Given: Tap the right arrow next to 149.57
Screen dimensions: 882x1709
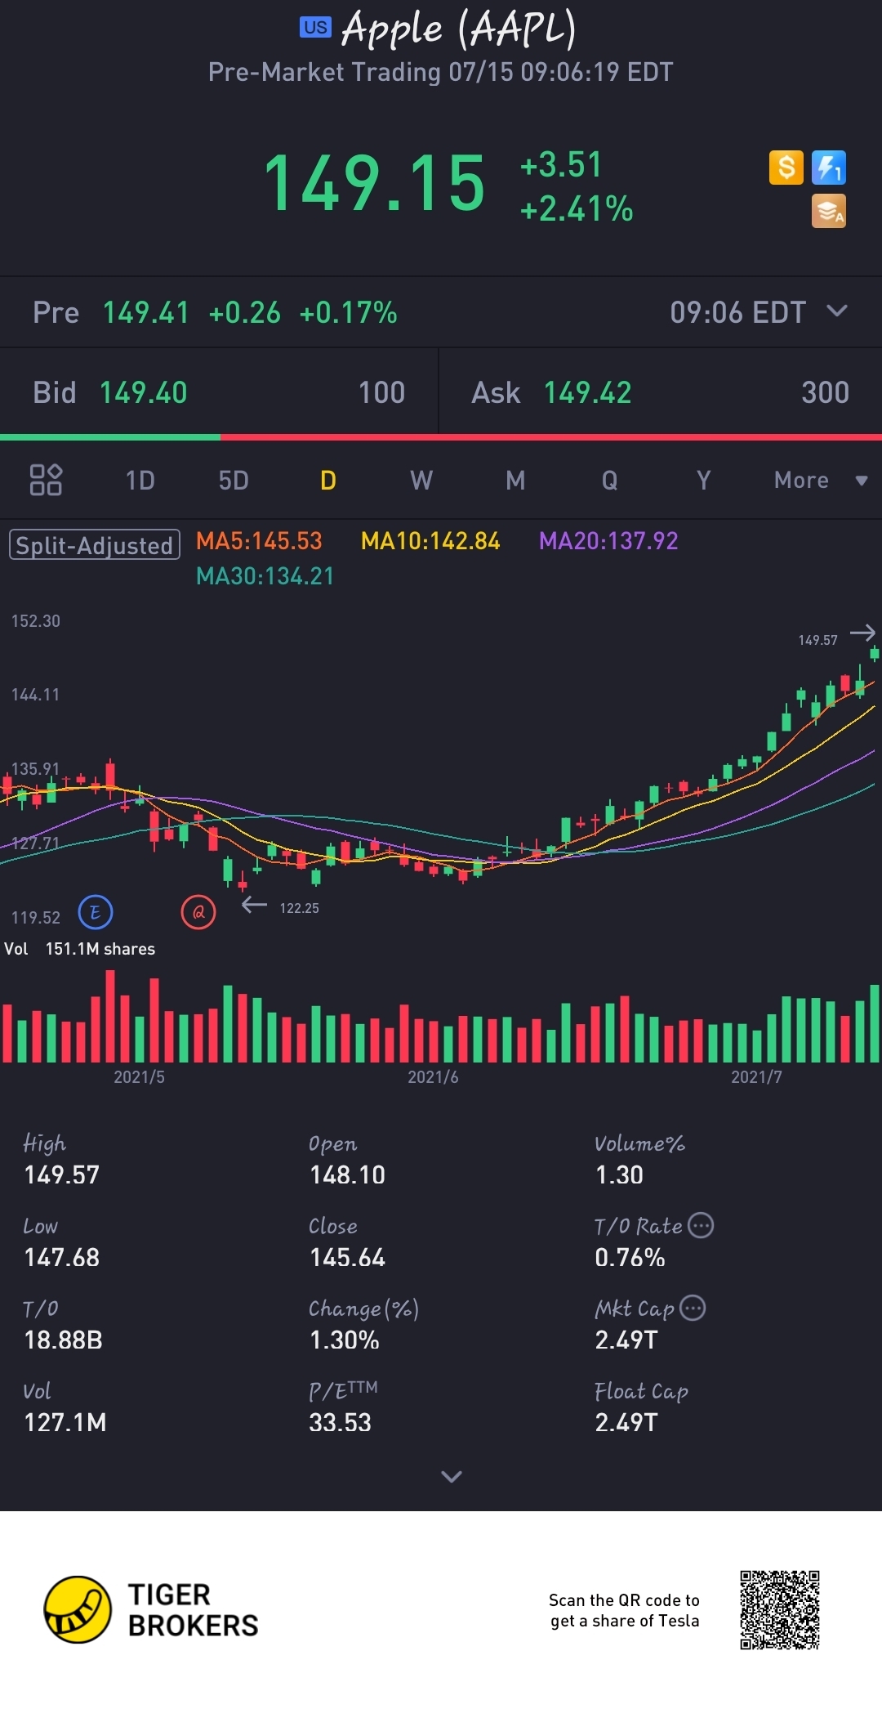Looking at the screenshot, I should pos(862,633).
